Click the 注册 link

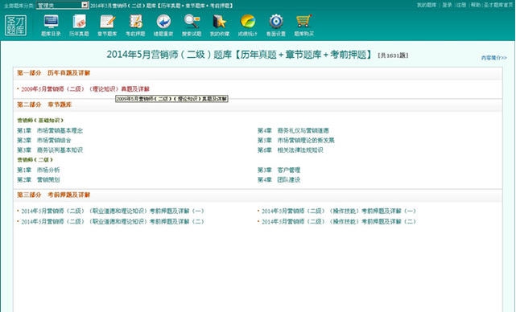461,5
